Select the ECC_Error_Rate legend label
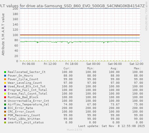Image resolution: width=149 pixels, height=133 pixels. tap(20, 108)
